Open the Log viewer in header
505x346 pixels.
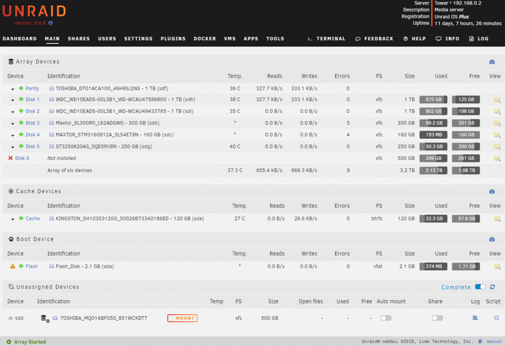[x=479, y=39]
